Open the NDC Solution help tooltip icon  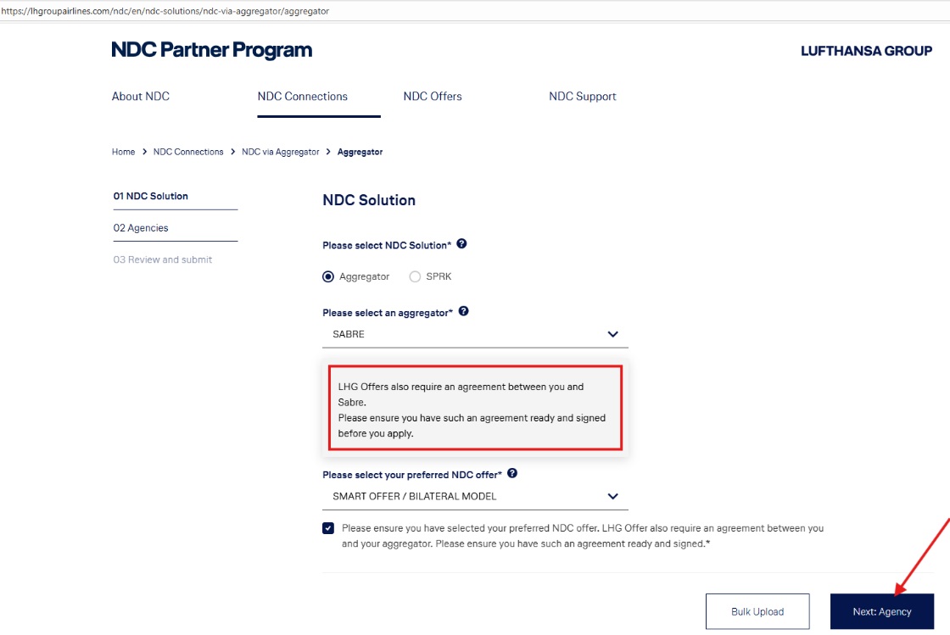(461, 243)
